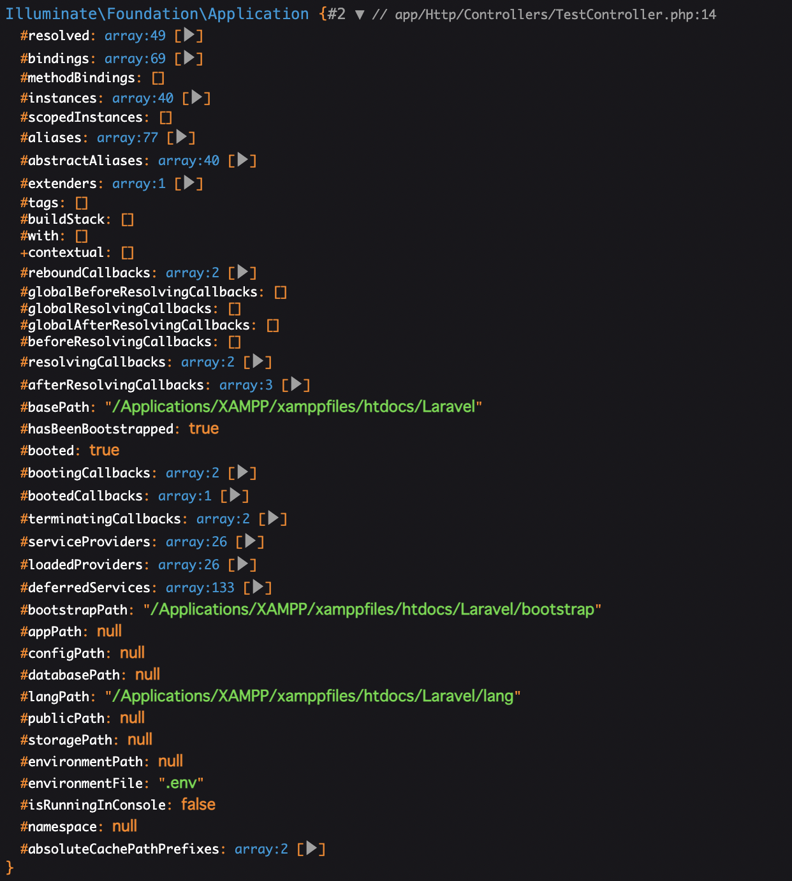Viewport: 792px width, 881px height.
Task: Click the null value of #databasePath
Action: pyautogui.click(x=148, y=674)
